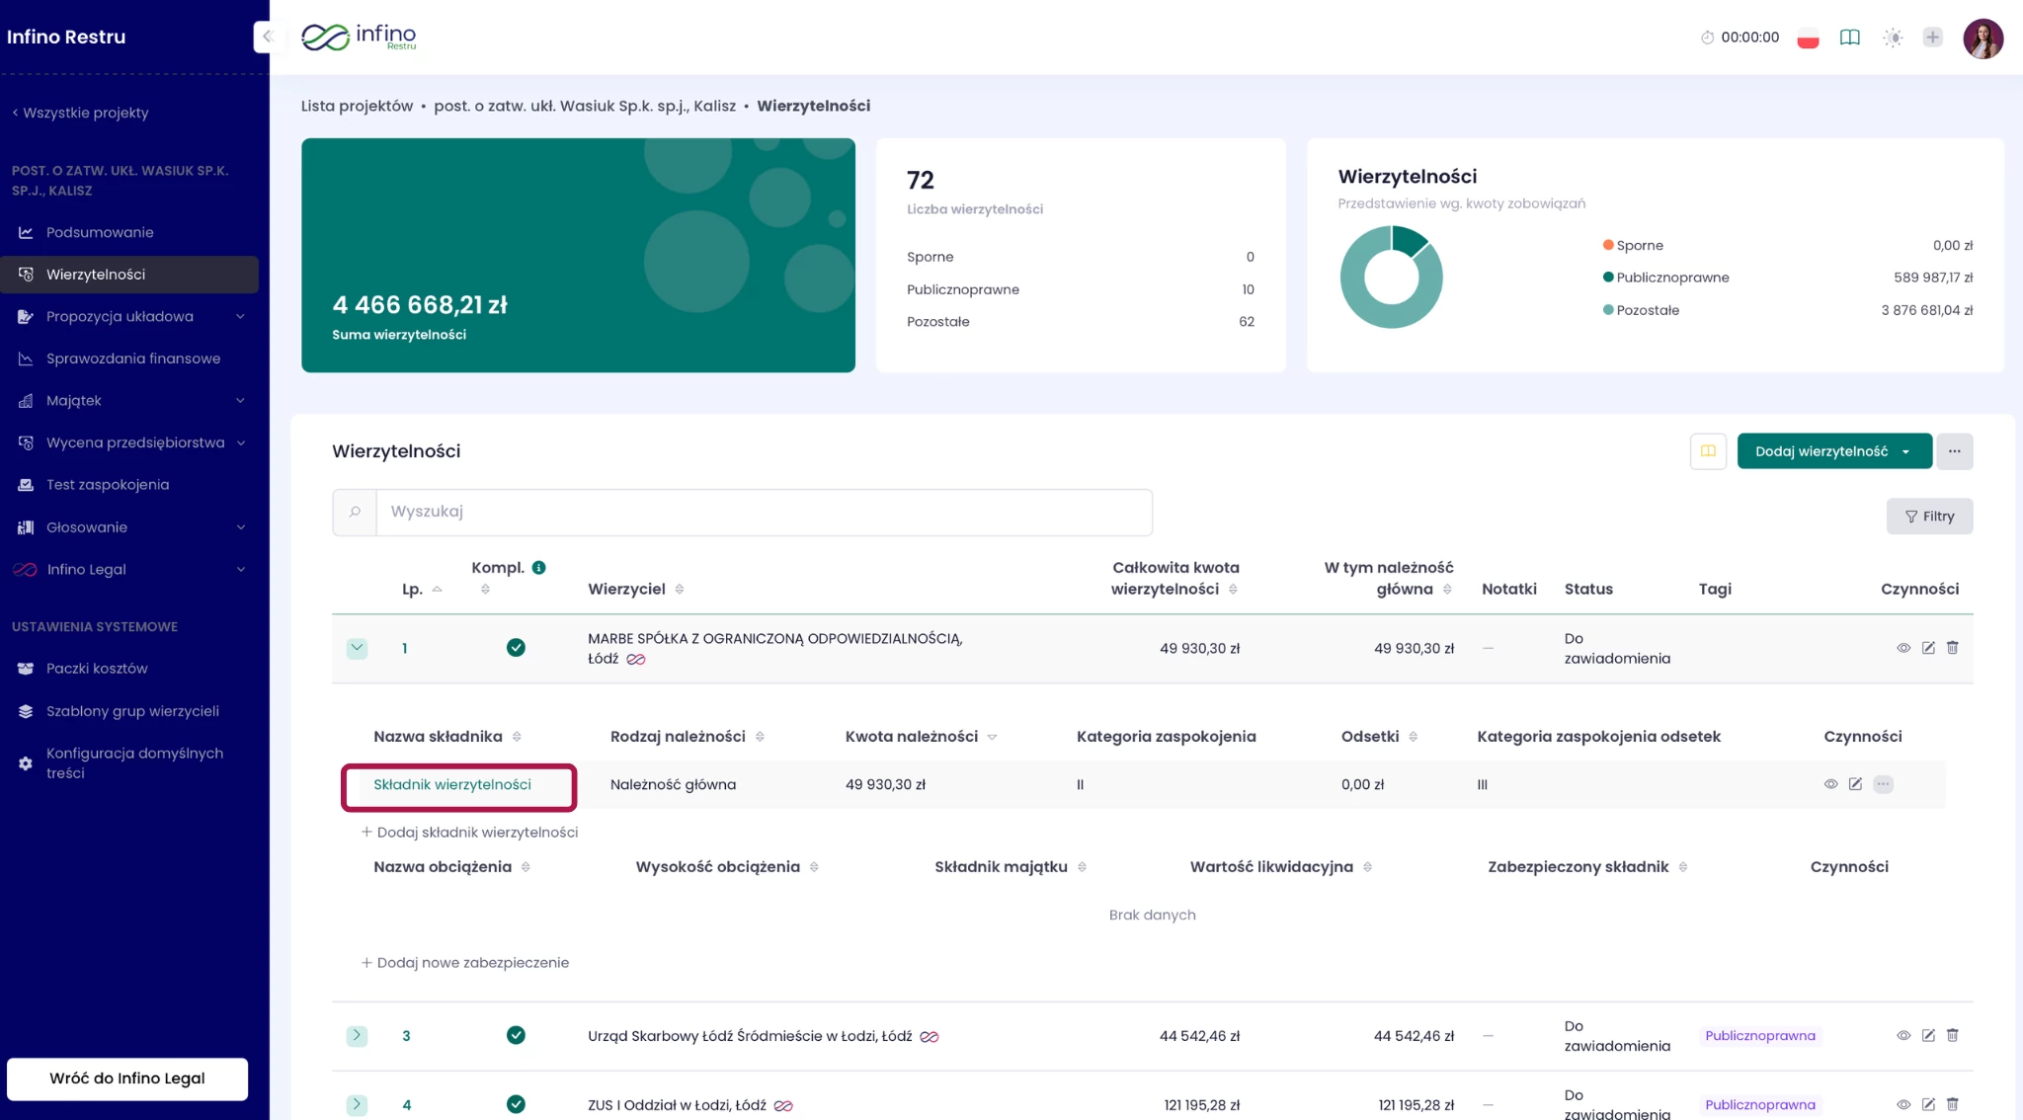Open Składnik wierzytelności link
The image size is (2023, 1120).
452,784
